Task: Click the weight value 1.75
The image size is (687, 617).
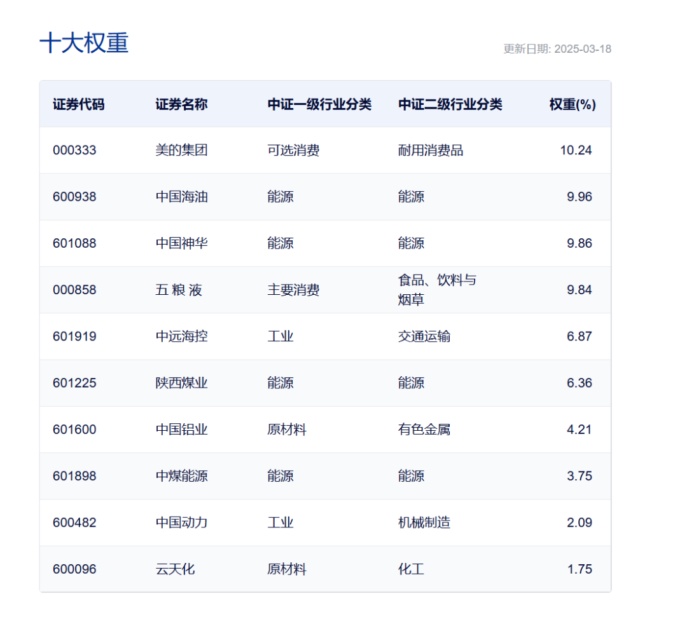Action: click(x=579, y=569)
